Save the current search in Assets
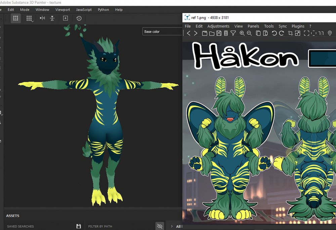Viewport: 336px width, 230px height. [79, 226]
